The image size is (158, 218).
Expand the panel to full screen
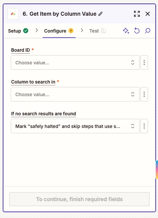[137, 14]
